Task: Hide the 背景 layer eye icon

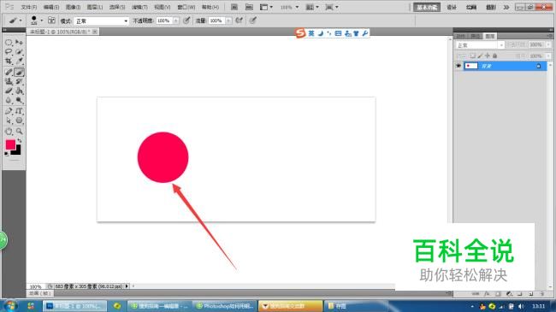Action: (x=458, y=66)
